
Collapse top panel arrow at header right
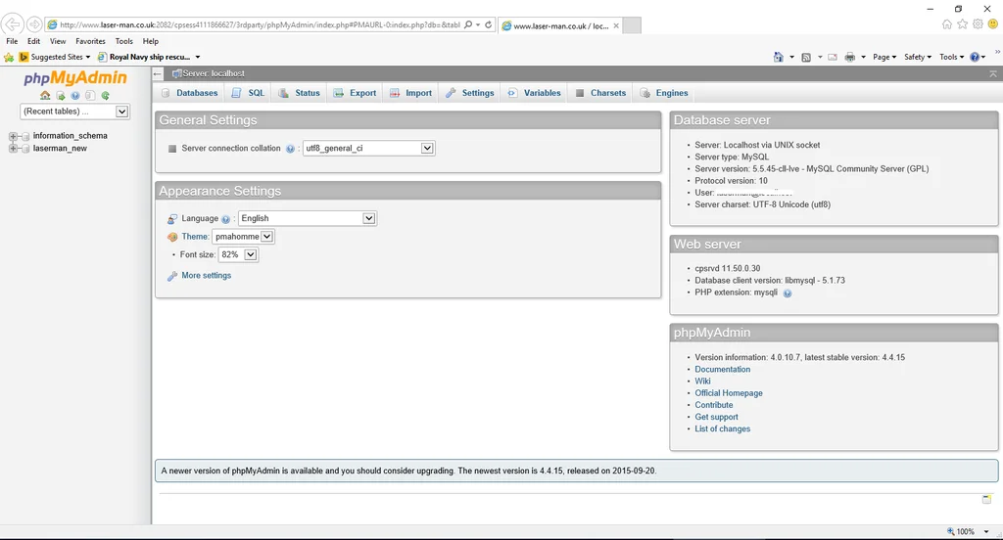[x=993, y=74]
